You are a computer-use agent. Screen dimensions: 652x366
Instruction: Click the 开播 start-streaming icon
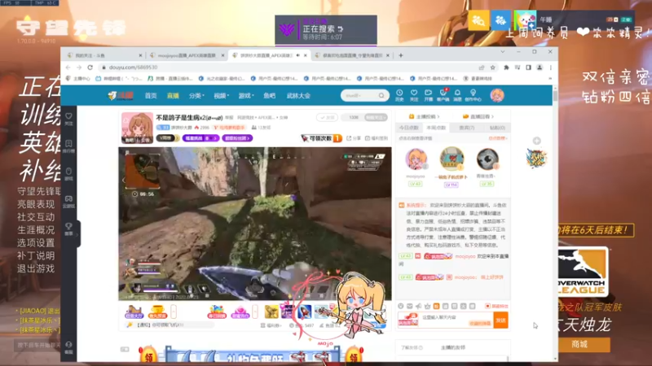(x=429, y=95)
